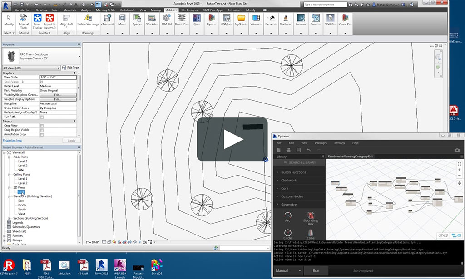This screenshot has width=465, height=279.
Task: Click the Align Left tool
Action: click(x=66, y=20)
